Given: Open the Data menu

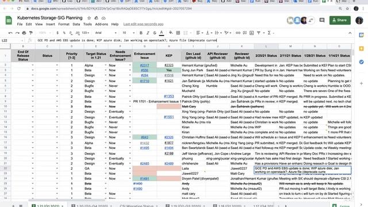Looking at the screenshot, I should point(76,24).
